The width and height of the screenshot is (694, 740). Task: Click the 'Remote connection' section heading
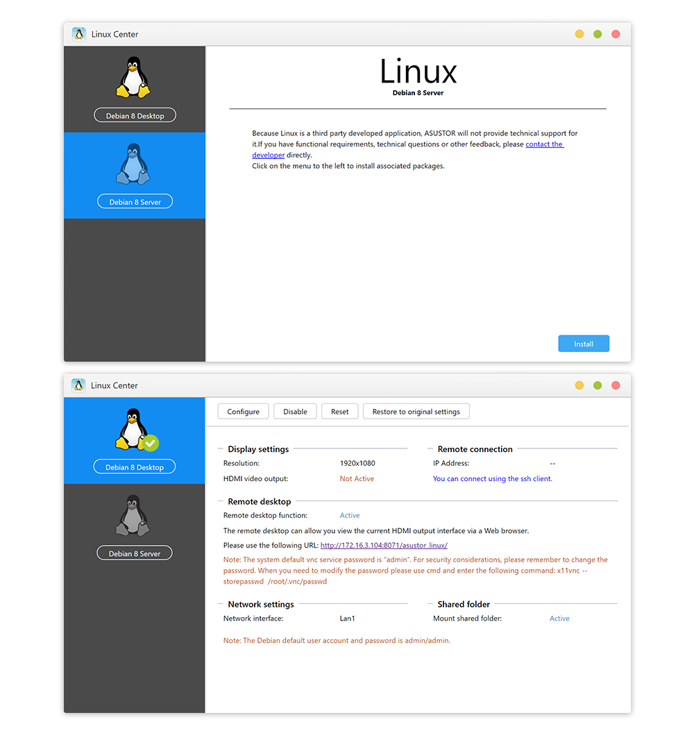click(475, 449)
